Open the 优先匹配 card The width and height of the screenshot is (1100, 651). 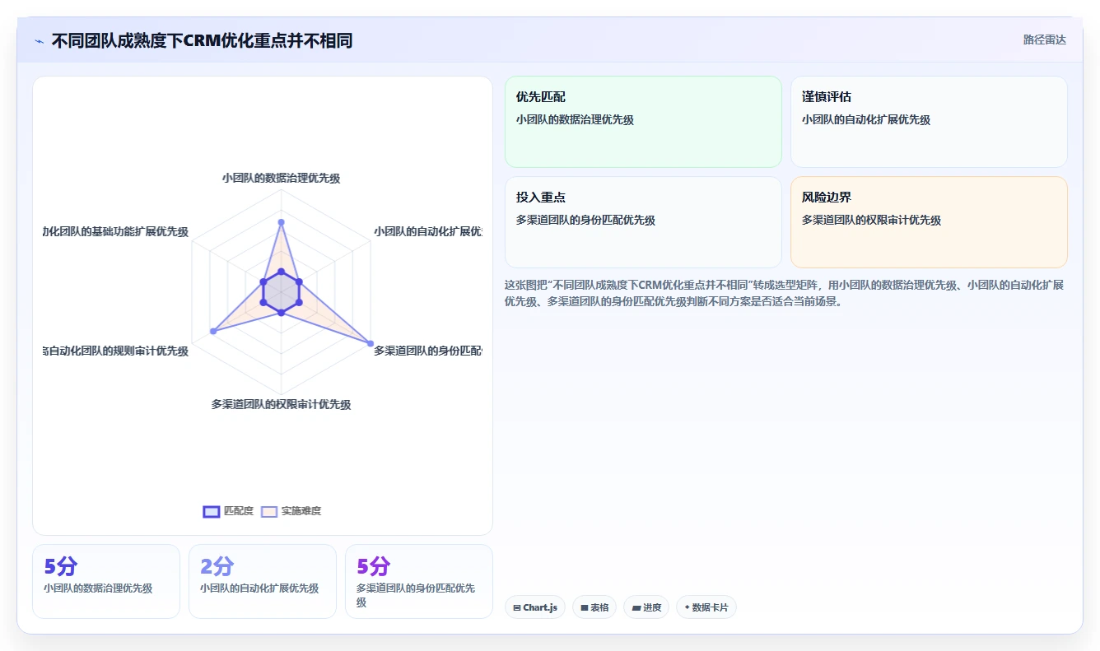pos(643,122)
